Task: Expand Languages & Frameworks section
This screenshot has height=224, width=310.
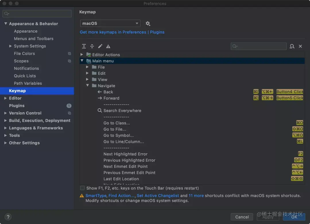Action: [5, 128]
